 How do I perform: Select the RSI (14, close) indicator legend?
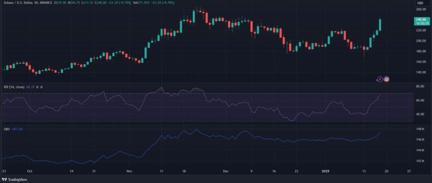pos(13,87)
